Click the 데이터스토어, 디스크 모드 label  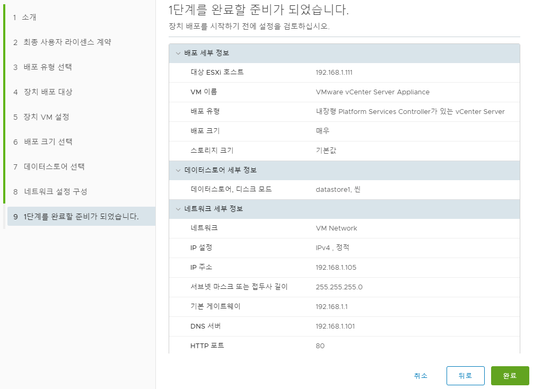[x=231, y=189]
